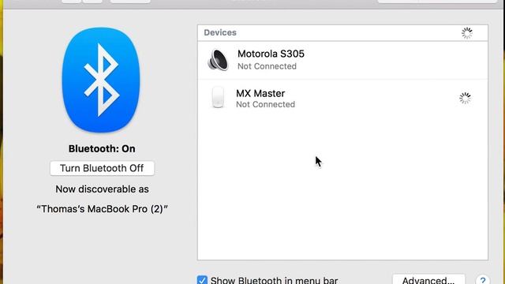Click the Motorola S305 speaker icon
Image resolution: width=505 pixels, height=284 pixels.
tap(218, 60)
